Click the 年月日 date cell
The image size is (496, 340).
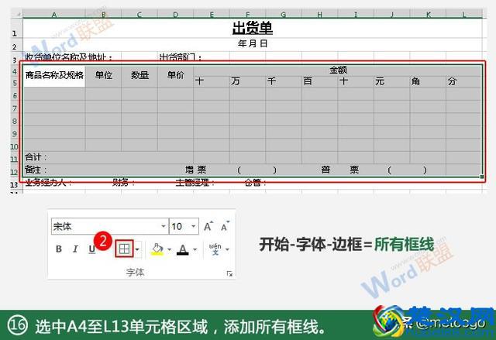(x=253, y=43)
